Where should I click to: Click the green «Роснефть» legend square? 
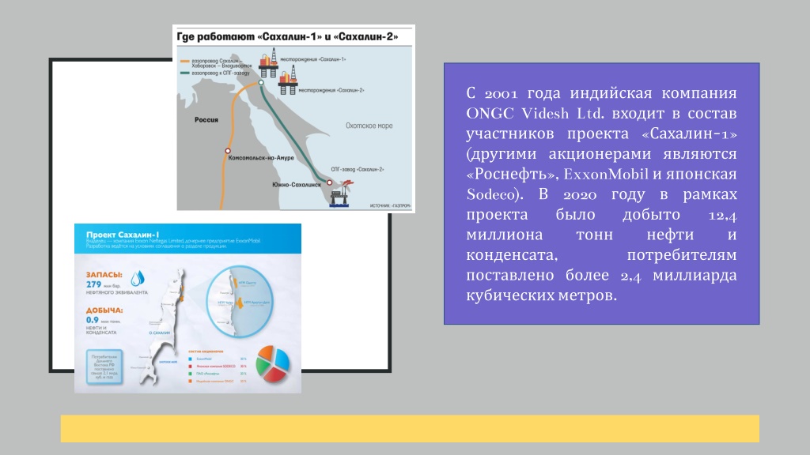pos(190,374)
